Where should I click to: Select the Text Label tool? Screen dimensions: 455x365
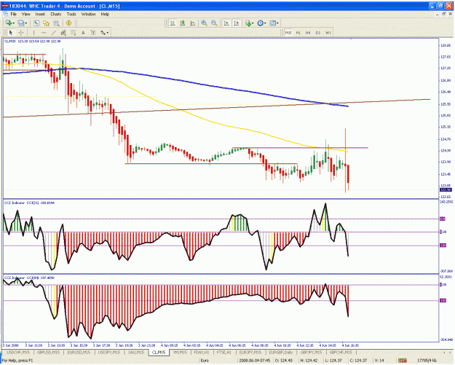click(x=93, y=33)
